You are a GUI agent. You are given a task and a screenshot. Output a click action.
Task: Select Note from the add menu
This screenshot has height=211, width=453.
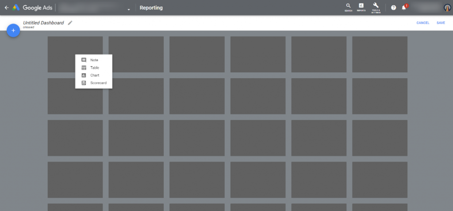(x=94, y=60)
